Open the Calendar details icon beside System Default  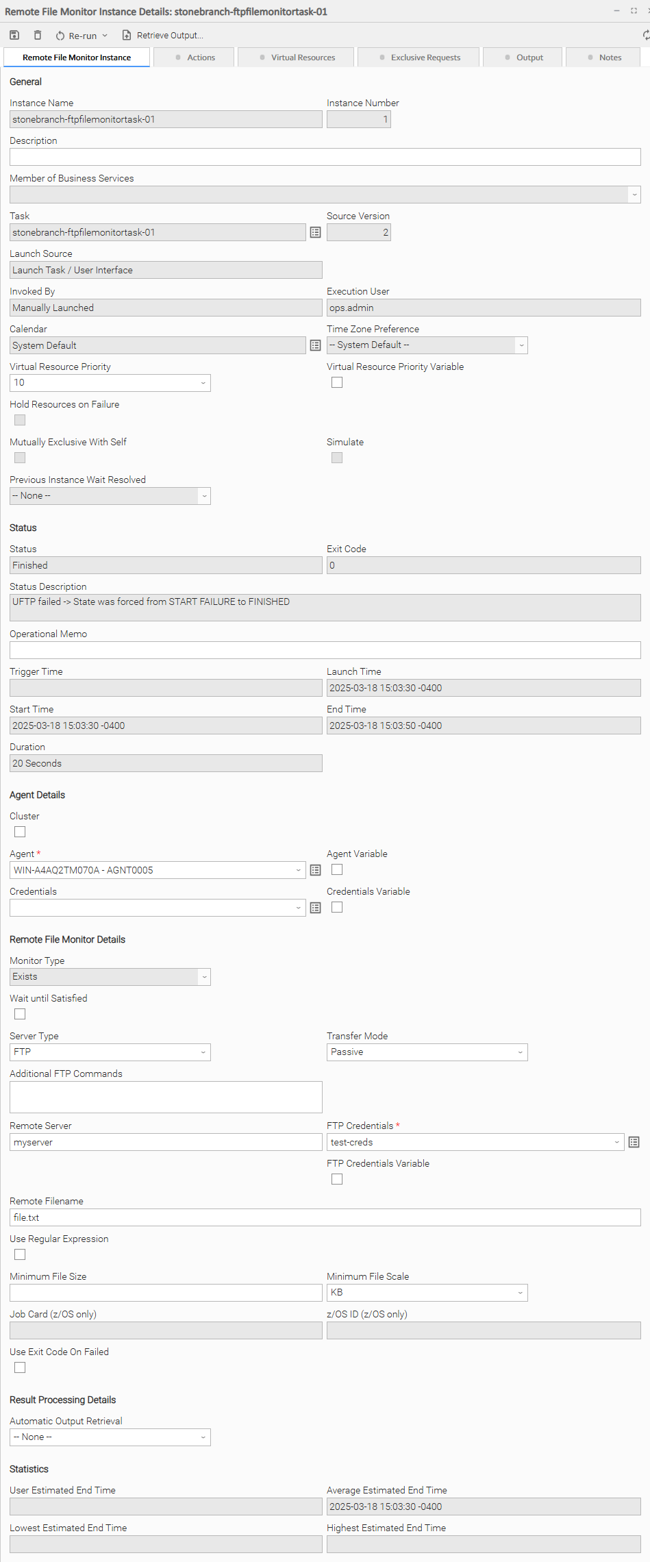tap(315, 346)
